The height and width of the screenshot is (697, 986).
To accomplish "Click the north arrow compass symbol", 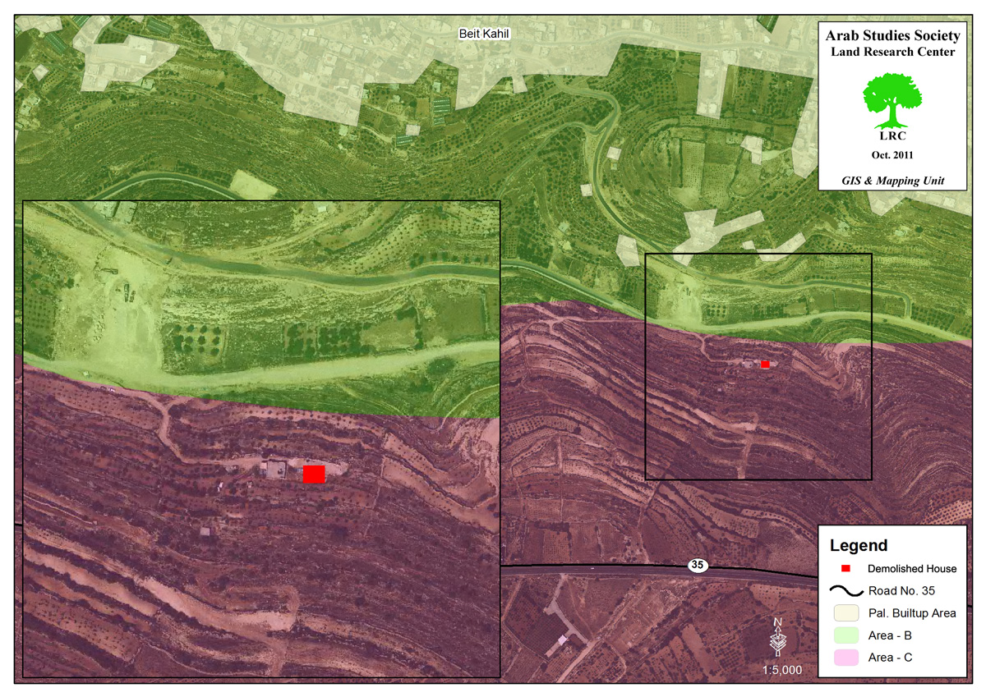I will [777, 638].
